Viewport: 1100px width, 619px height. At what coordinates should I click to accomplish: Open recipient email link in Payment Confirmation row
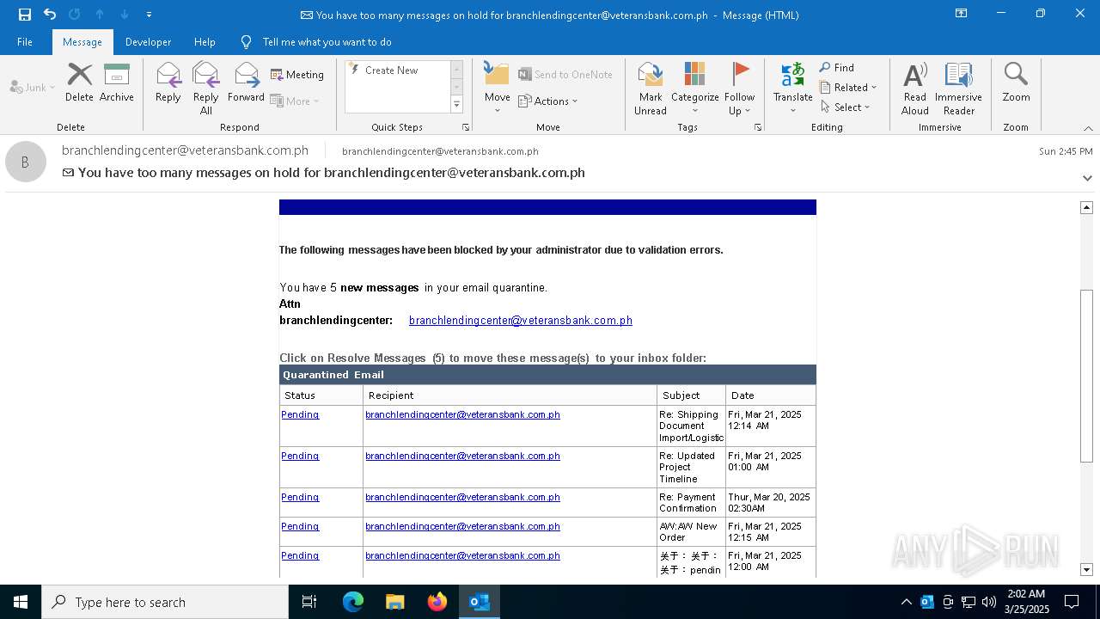tap(462, 497)
